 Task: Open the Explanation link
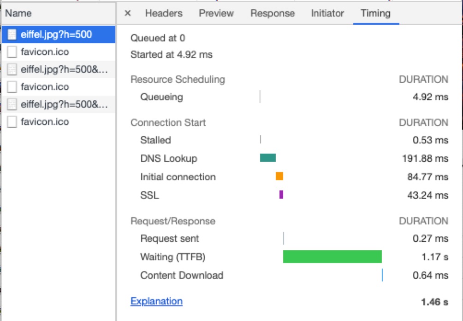click(156, 301)
